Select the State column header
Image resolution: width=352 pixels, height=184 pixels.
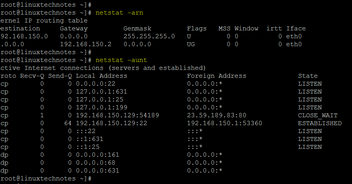pos(308,76)
